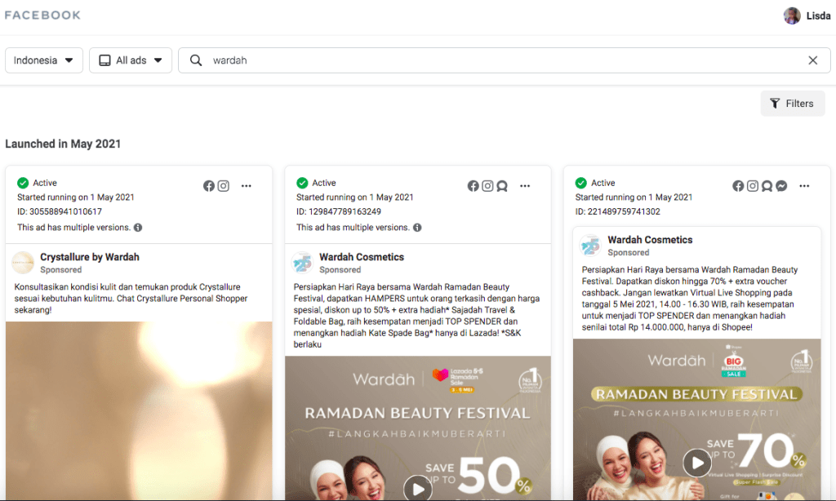Expand the Indonesia country dropdown

tap(43, 60)
